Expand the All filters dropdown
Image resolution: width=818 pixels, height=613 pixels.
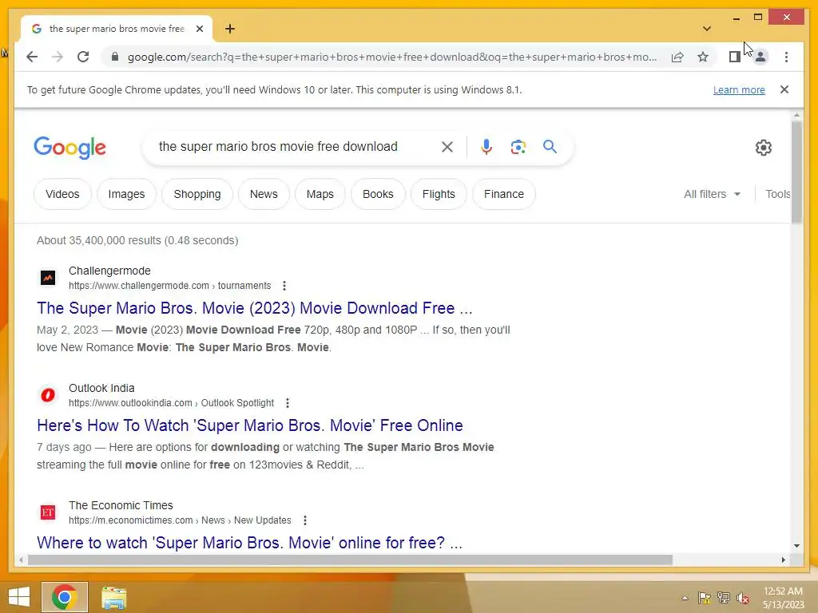tap(712, 194)
